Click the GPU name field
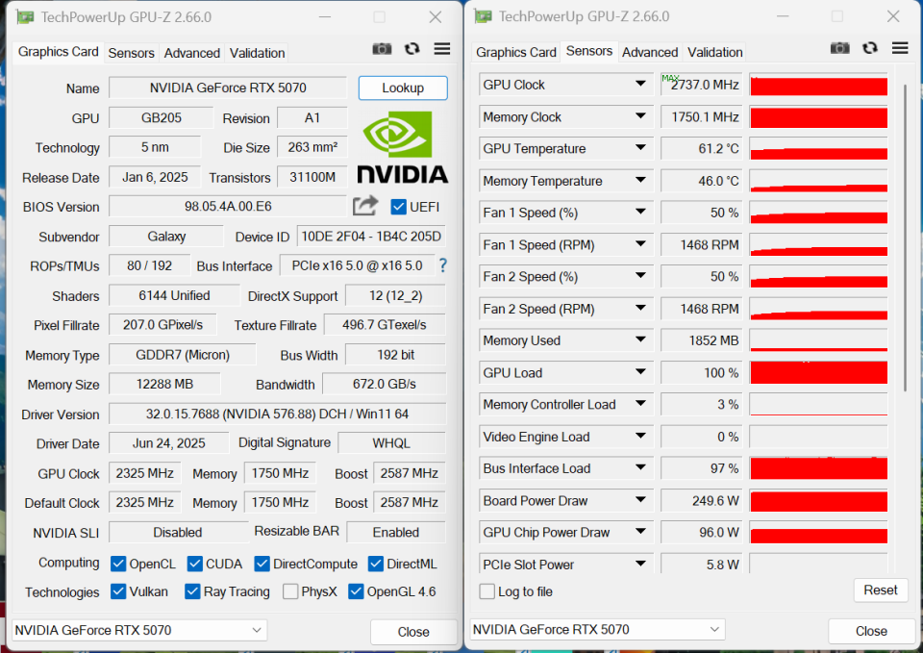 228,88
